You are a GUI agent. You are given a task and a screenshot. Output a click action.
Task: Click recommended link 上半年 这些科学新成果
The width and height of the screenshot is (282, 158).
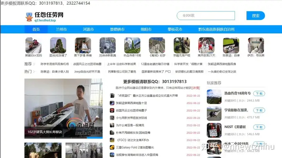pos(121,64)
